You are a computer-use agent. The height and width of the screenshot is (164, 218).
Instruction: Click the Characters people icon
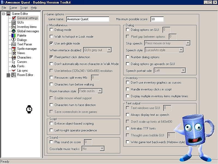(x=14, y=57)
